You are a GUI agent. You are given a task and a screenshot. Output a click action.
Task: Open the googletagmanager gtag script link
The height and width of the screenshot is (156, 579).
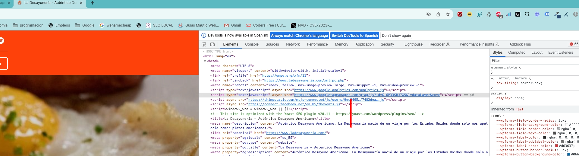(x=367, y=95)
